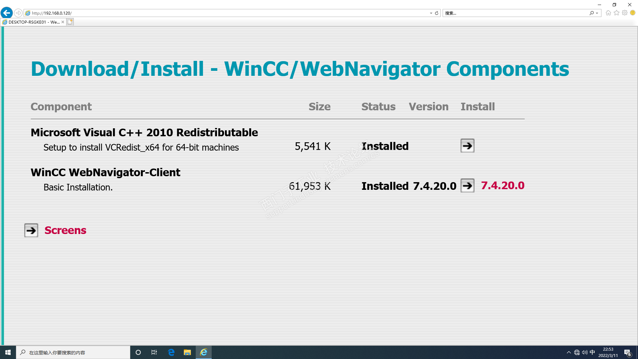
Task: Click the WebNavigator-Client install arrow icon
Action: pyautogui.click(x=467, y=185)
